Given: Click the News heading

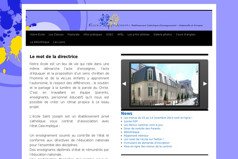Looking at the screenshot, I should [x=127, y=114].
